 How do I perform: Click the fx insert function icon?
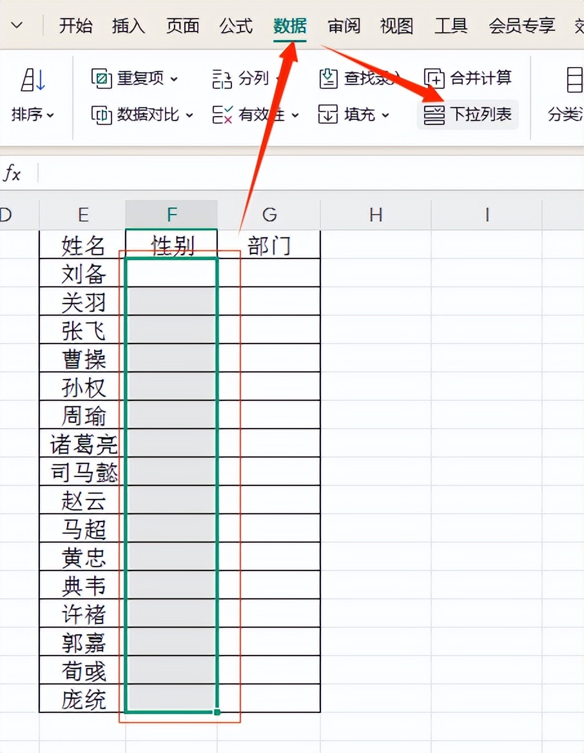pos(12,173)
